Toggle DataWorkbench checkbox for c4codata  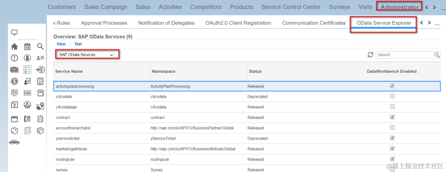[x=392, y=96]
